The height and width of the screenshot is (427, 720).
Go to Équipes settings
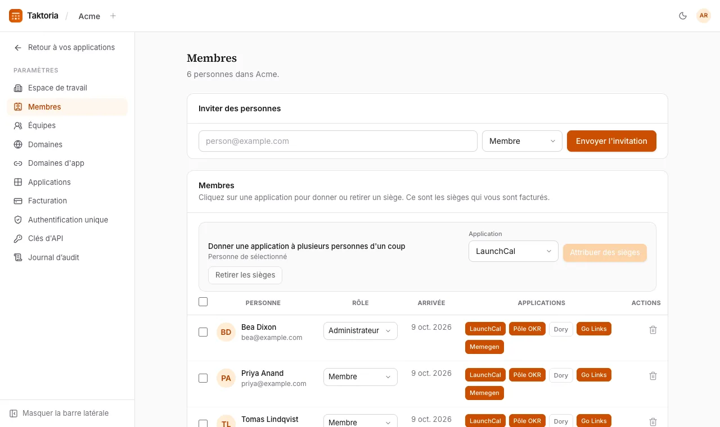click(x=67, y=126)
